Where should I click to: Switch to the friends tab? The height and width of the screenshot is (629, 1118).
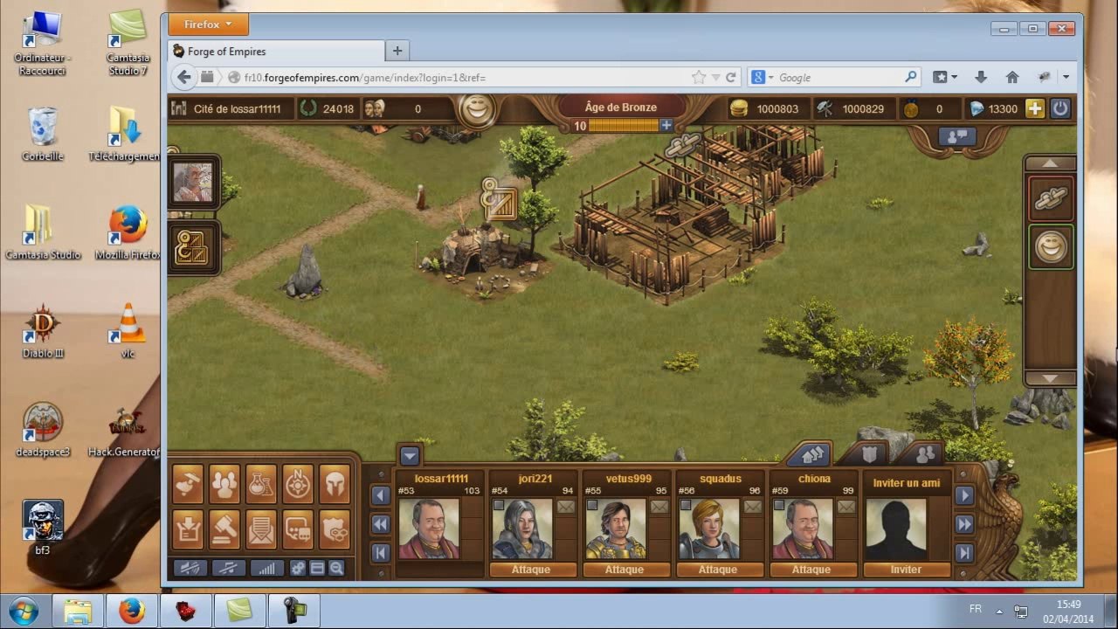click(926, 454)
